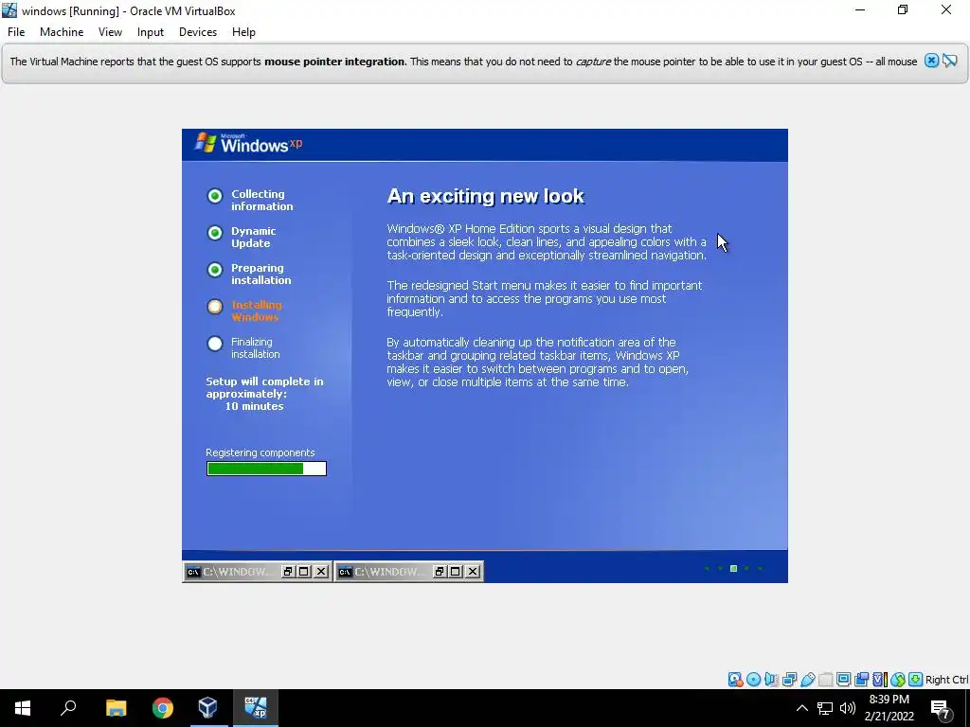This screenshot has height=727, width=970.
Task: Open the host taskbar search magnifier
Action: coord(68,708)
